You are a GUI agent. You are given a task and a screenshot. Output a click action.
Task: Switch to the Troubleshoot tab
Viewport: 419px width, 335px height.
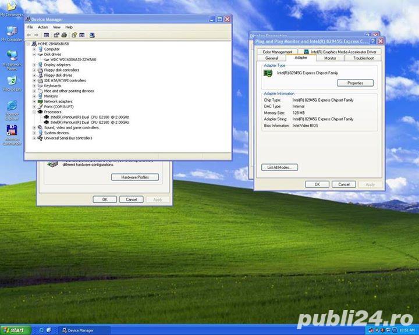pyautogui.click(x=363, y=58)
